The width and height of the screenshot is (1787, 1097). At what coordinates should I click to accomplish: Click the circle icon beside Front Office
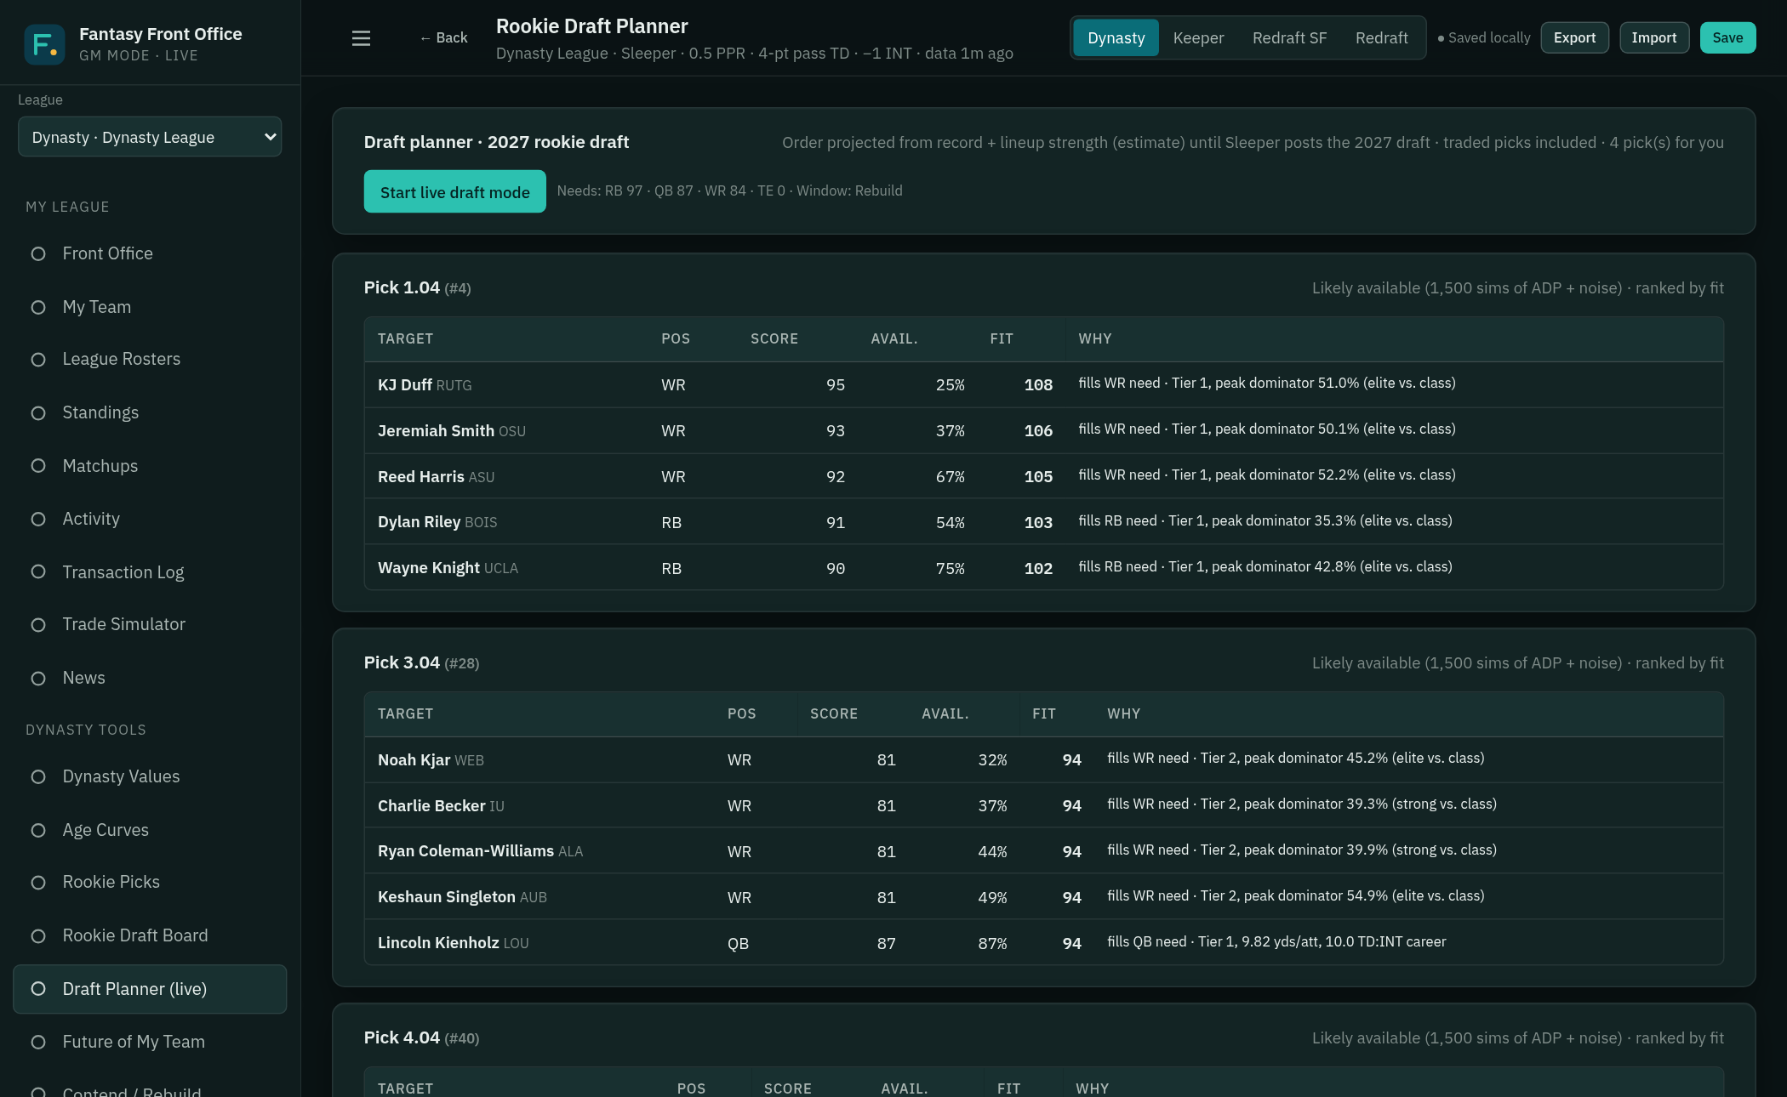point(38,254)
